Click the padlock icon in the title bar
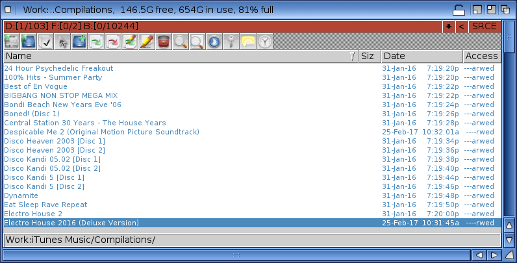Viewport: 517px width, 263px height. 459,10
